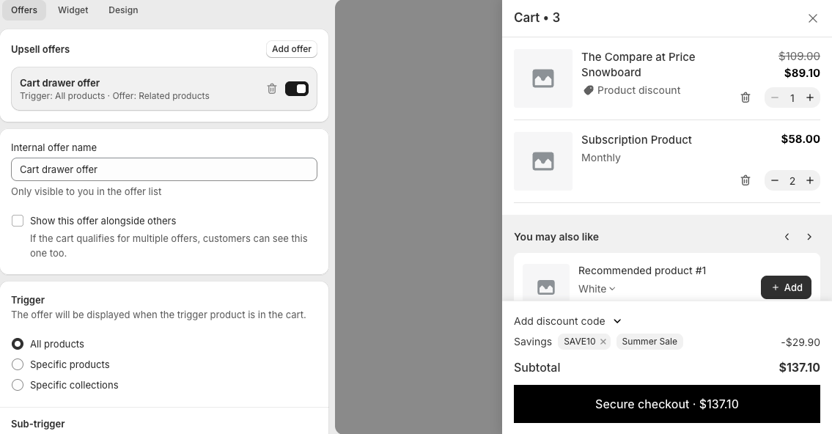Click the savings amount -$29.90

800,342
